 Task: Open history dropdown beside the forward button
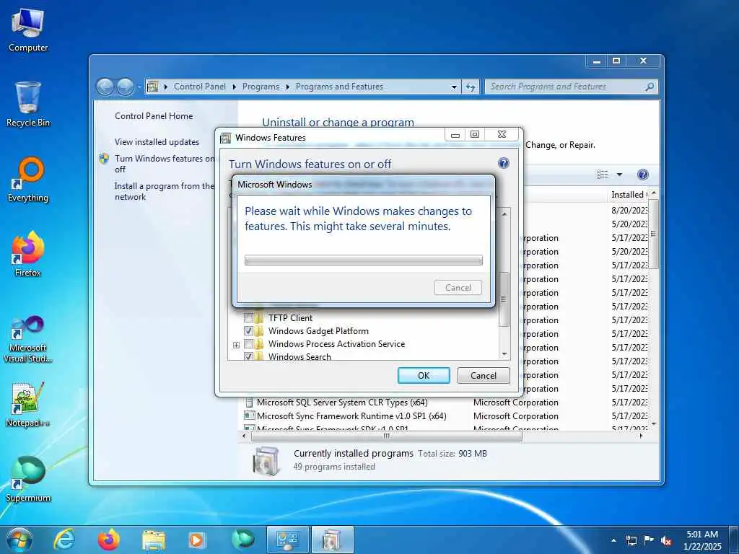[x=139, y=87]
